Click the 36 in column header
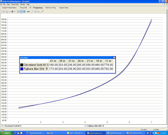This screenshot has width=168, height=135. pos(62,61)
